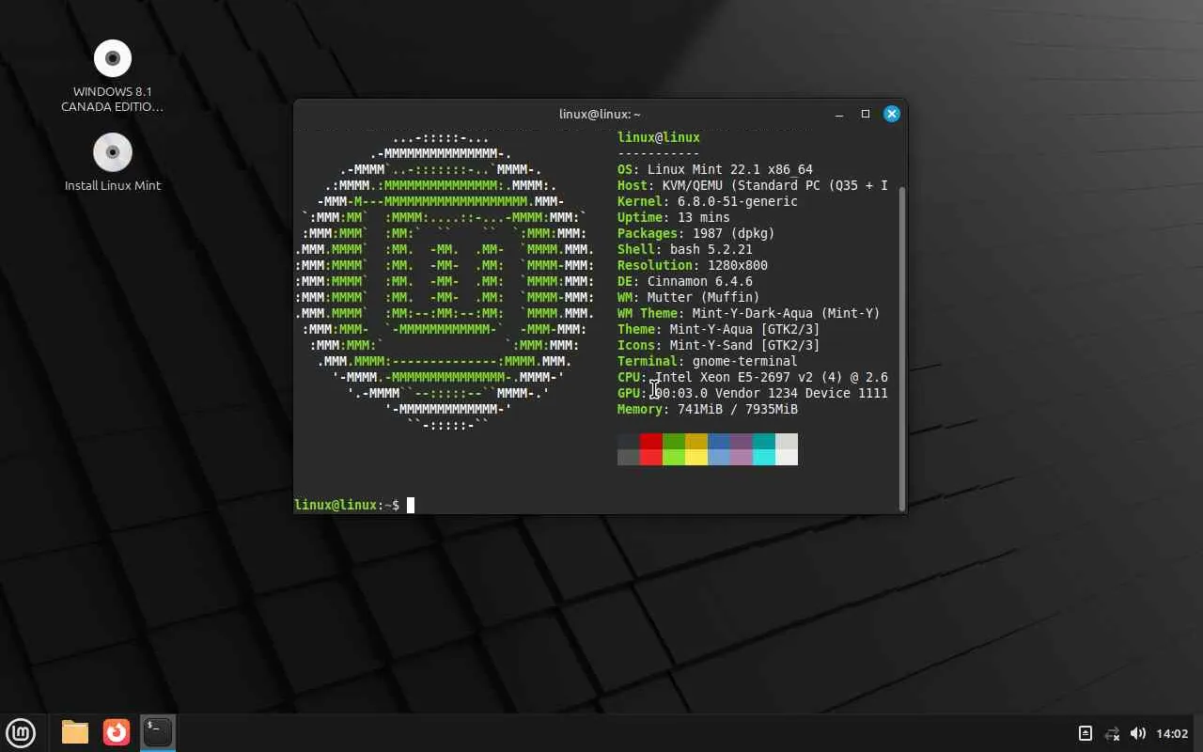The height and width of the screenshot is (752, 1203).
Task: Select the Install Linux Mint desktop icon
Action: click(x=113, y=163)
